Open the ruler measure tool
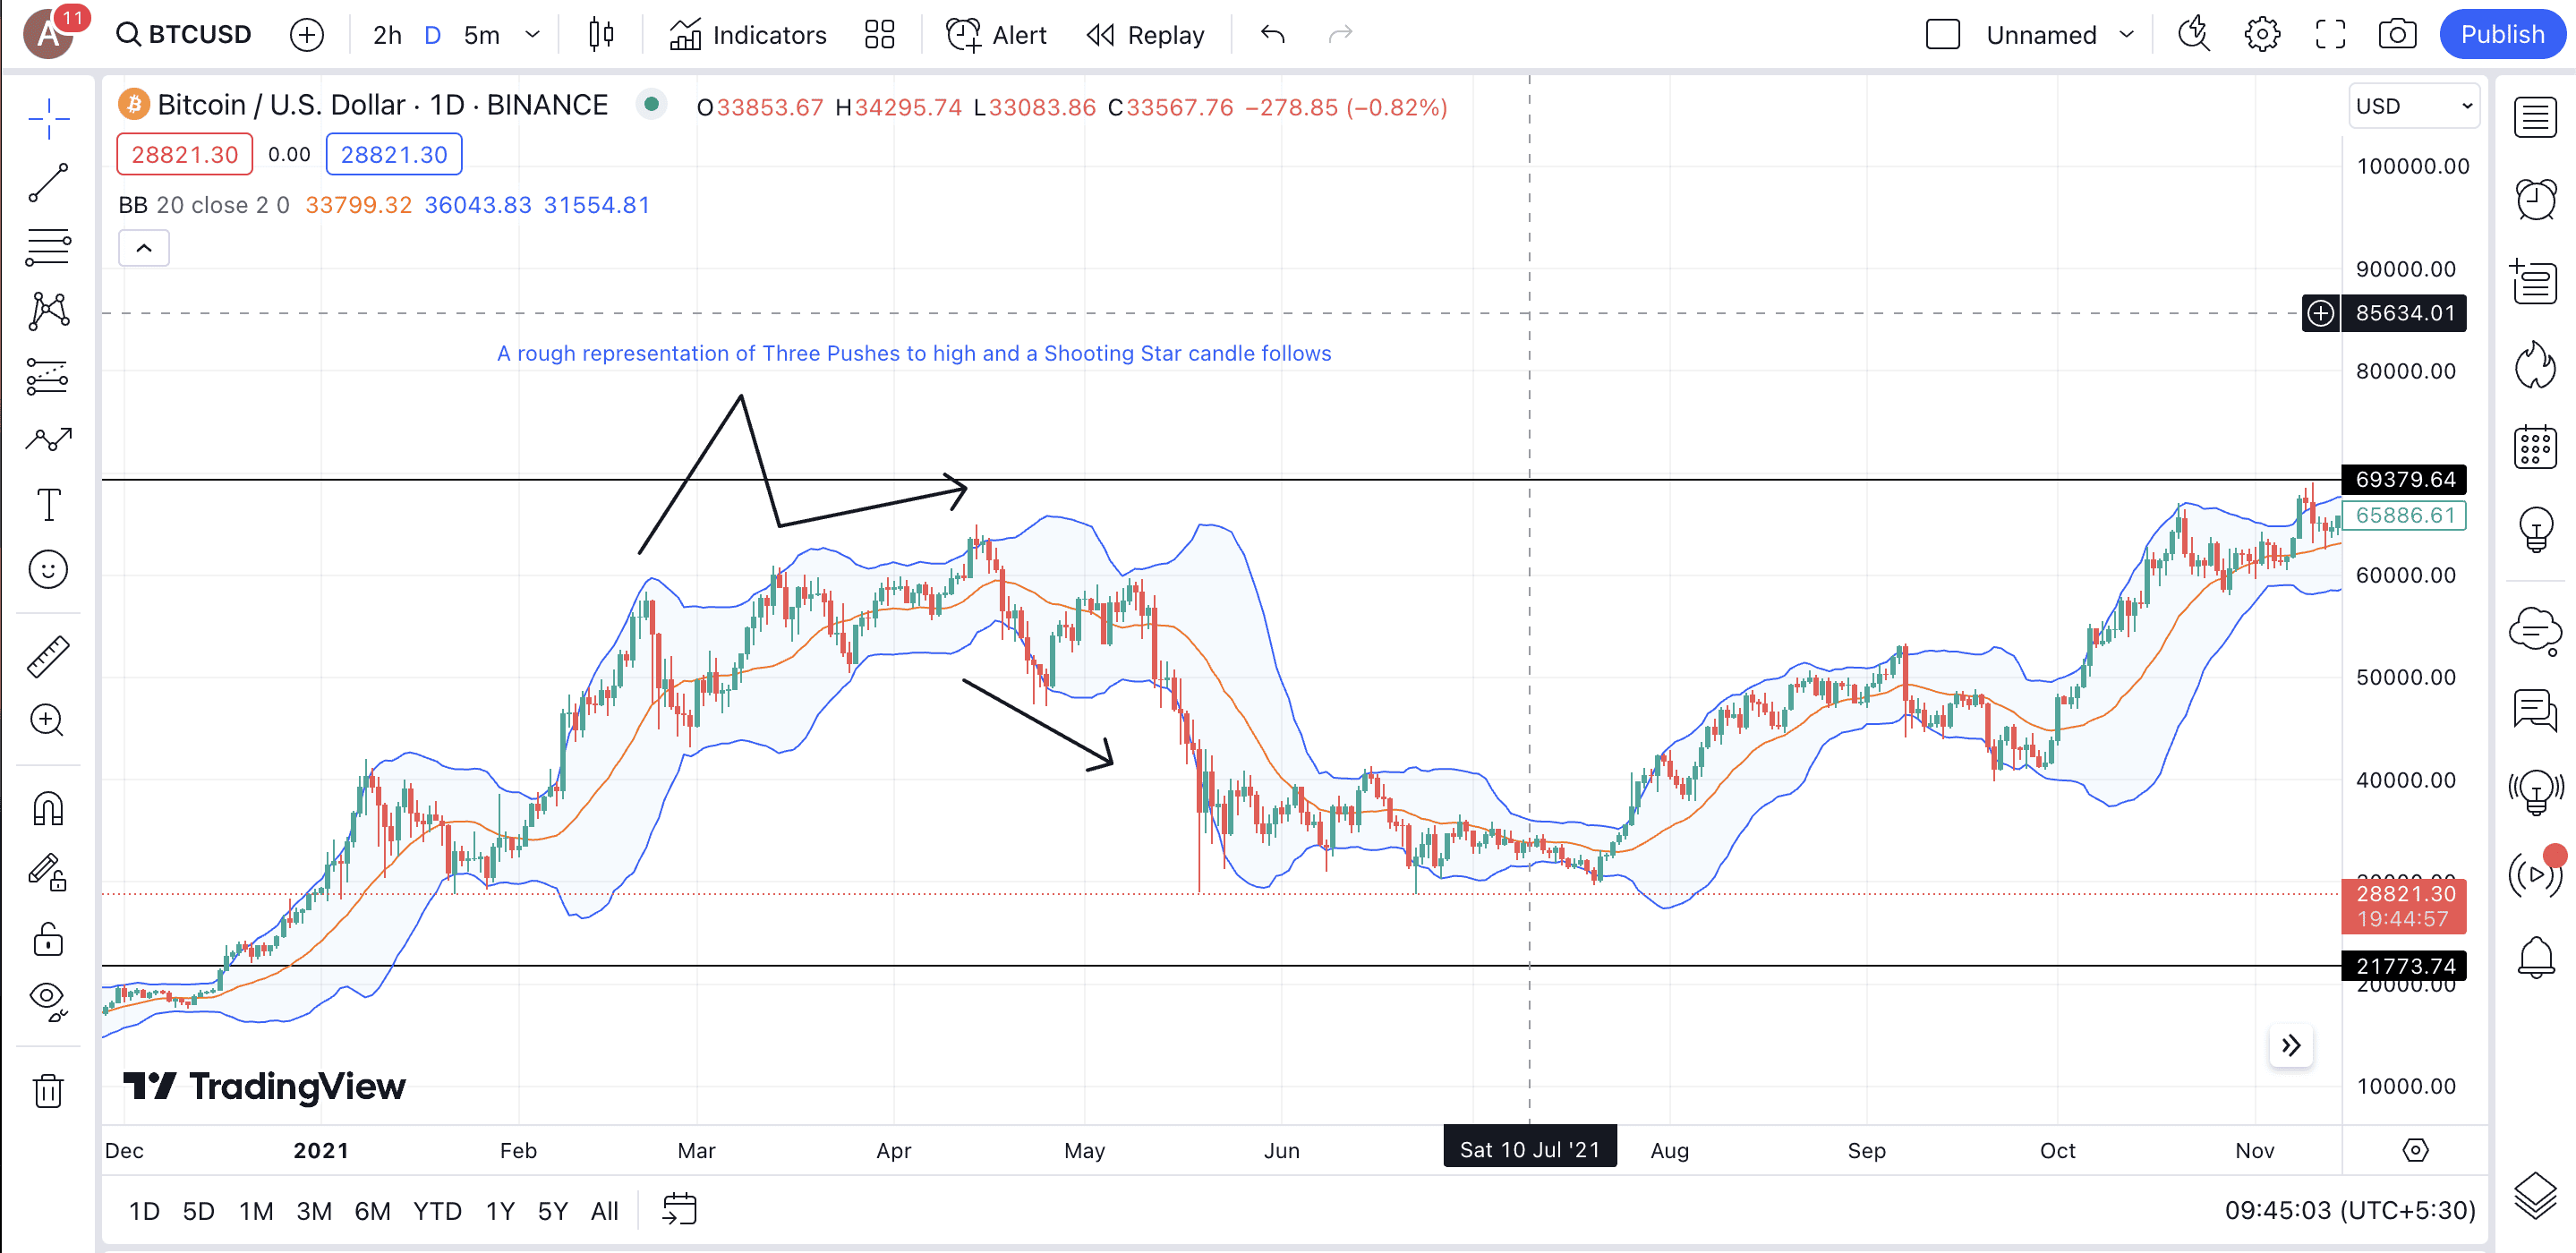The width and height of the screenshot is (2576, 1253). tap(48, 656)
